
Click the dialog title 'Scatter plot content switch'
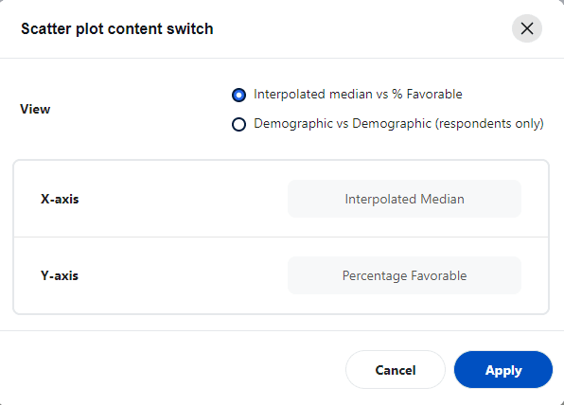click(x=117, y=28)
